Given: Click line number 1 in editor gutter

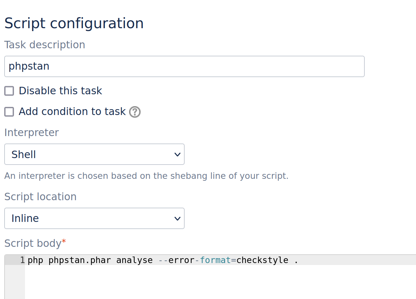Looking at the screenshot, I should point(22,260).
